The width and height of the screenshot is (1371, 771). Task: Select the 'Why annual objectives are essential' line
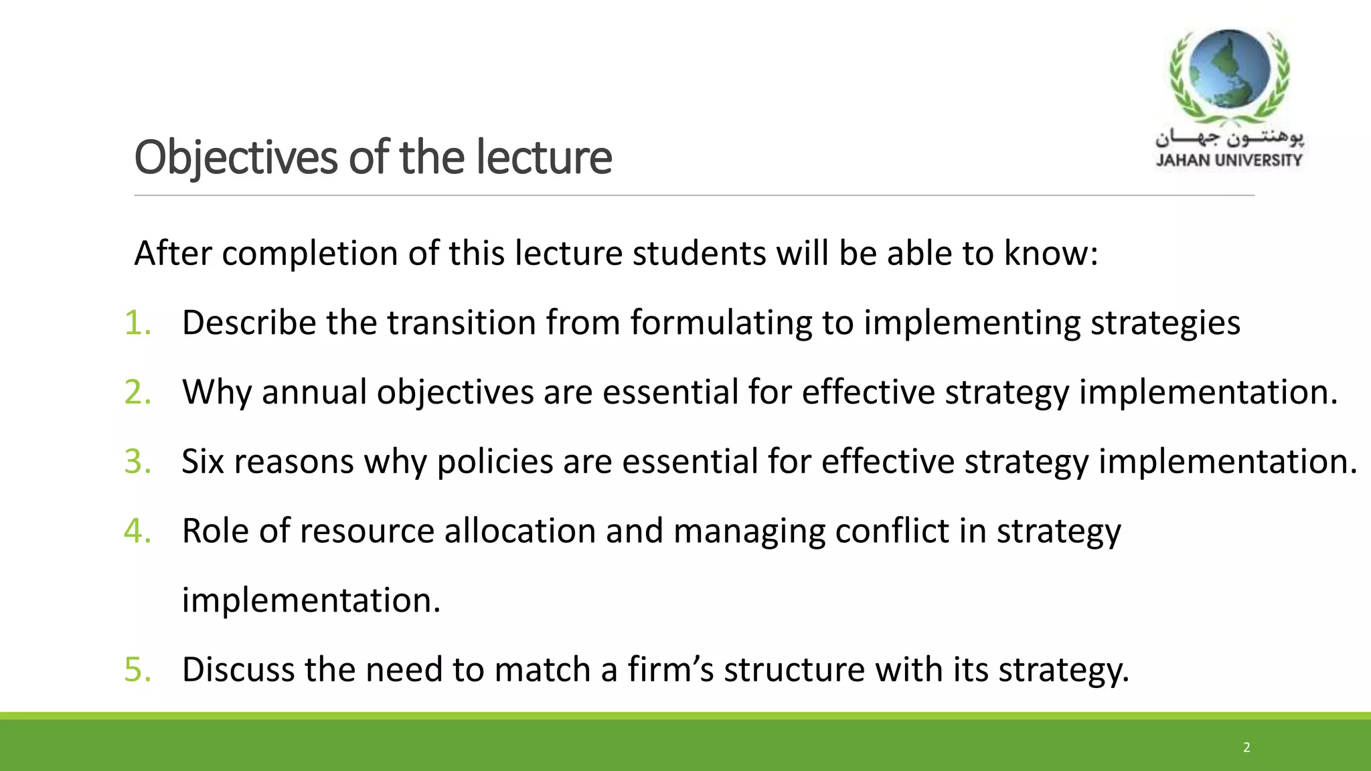760,392
